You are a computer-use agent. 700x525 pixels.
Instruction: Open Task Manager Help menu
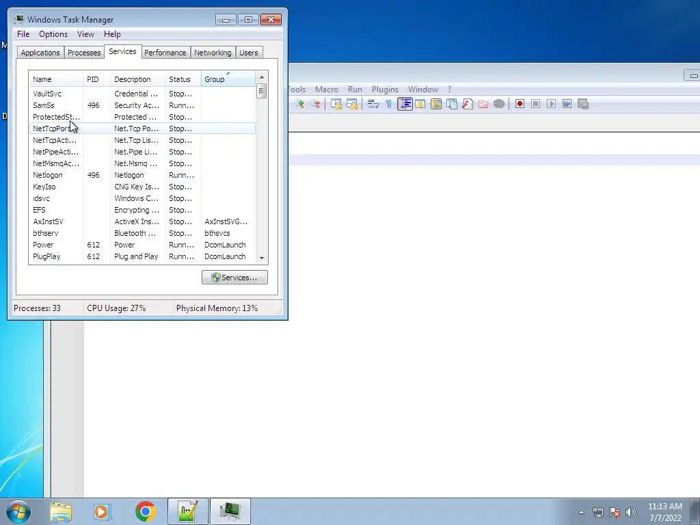(112, 34)
